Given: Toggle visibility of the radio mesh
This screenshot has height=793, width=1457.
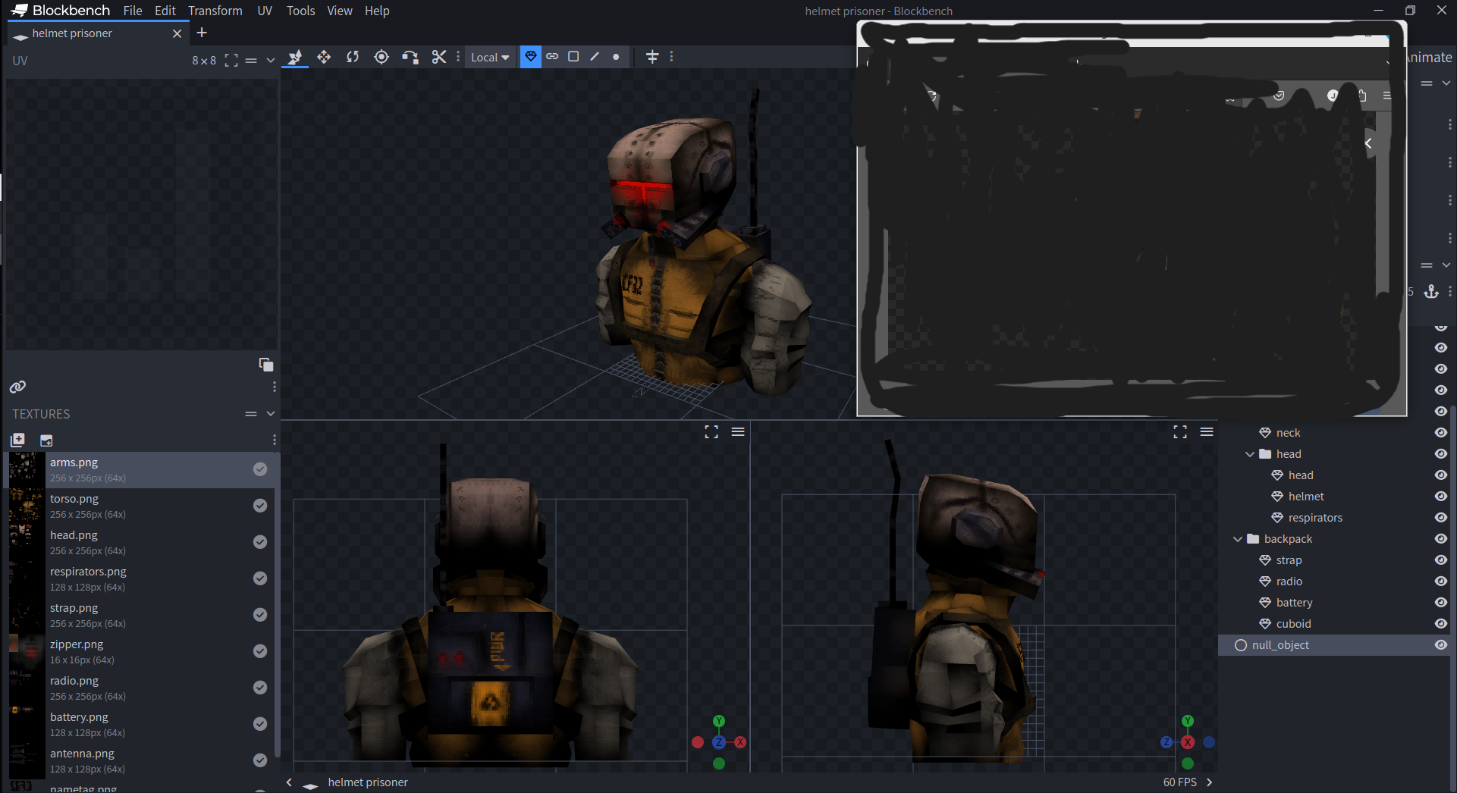Looking at the screenshot, I should (x=1440, y=581).
